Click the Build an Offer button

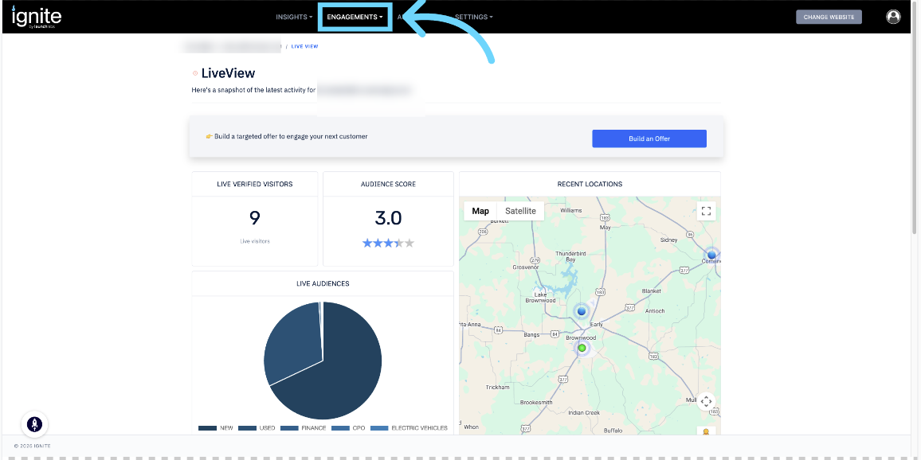(649, 138)
